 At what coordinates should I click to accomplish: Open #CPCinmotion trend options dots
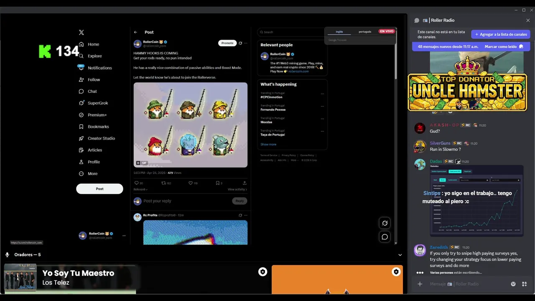(322, 94)
